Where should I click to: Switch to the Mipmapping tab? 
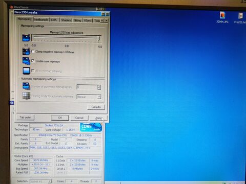click(x=25, y=19)
